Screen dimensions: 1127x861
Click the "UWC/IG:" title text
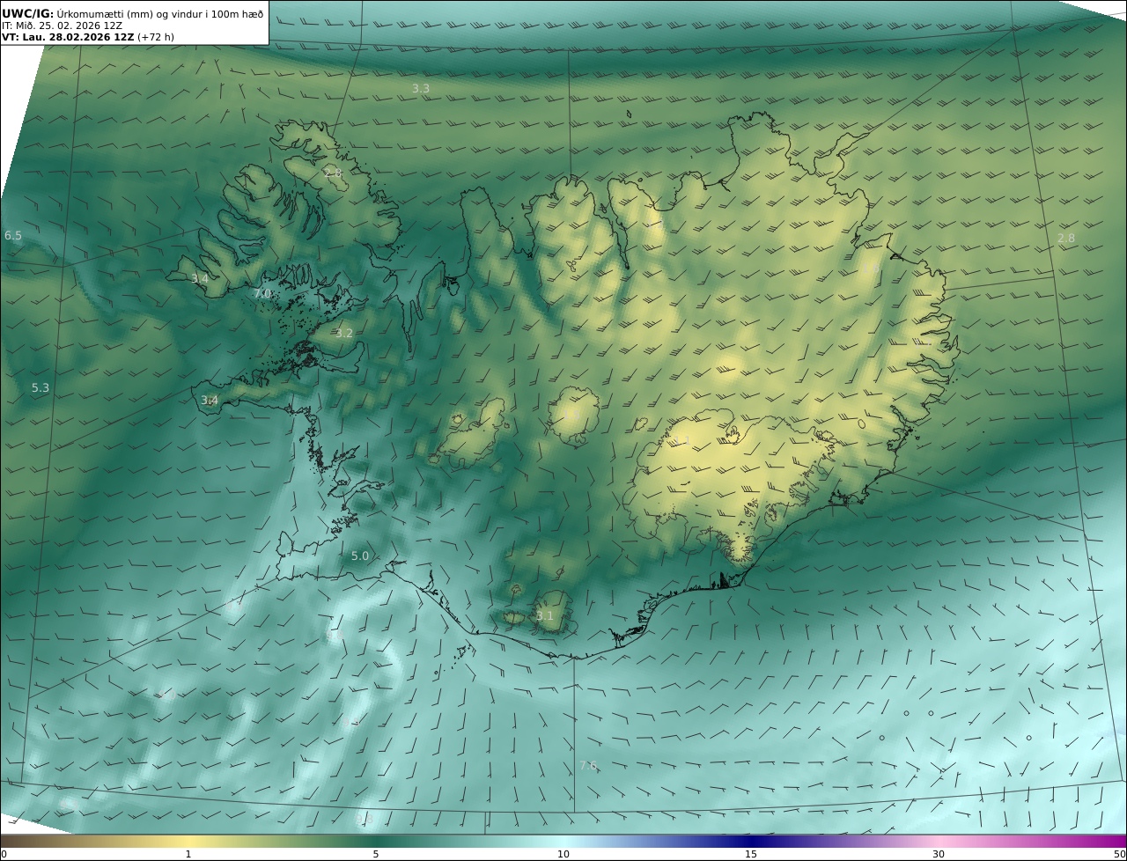tap(28, 13)
